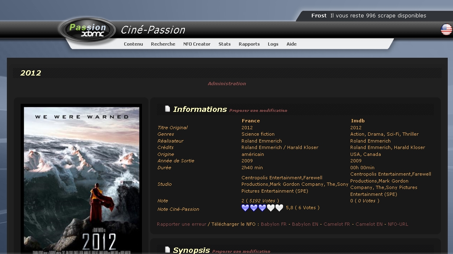Click the Ciné-Passion site title
The width and height of the screenshot is (453, 254).
coord(153,30)
